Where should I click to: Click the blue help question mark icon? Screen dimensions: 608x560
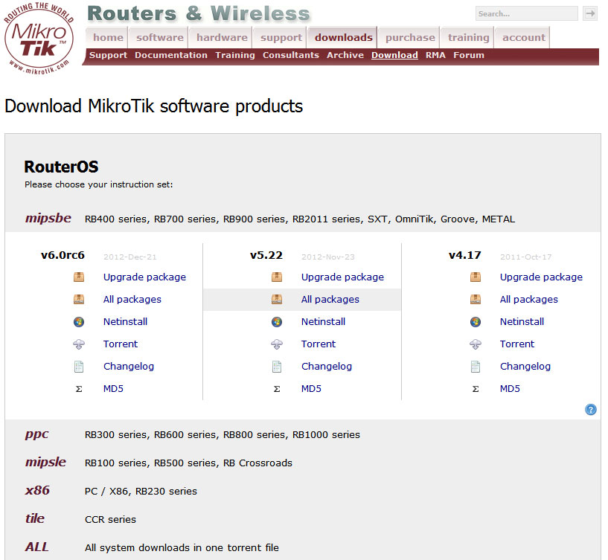pyautogui.click(x=591, y=410)
